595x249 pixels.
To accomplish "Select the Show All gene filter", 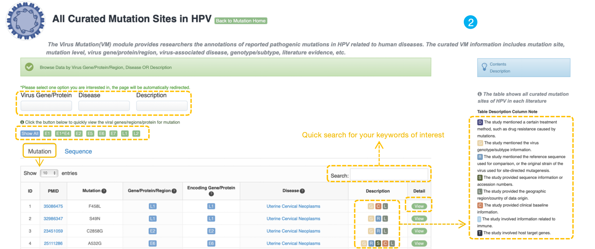I will (x=30, y=133).
